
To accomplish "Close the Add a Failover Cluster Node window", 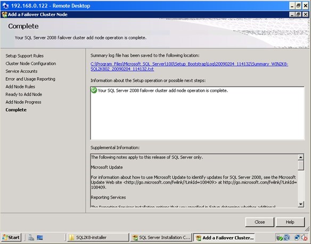I will [x=306, y=14].
